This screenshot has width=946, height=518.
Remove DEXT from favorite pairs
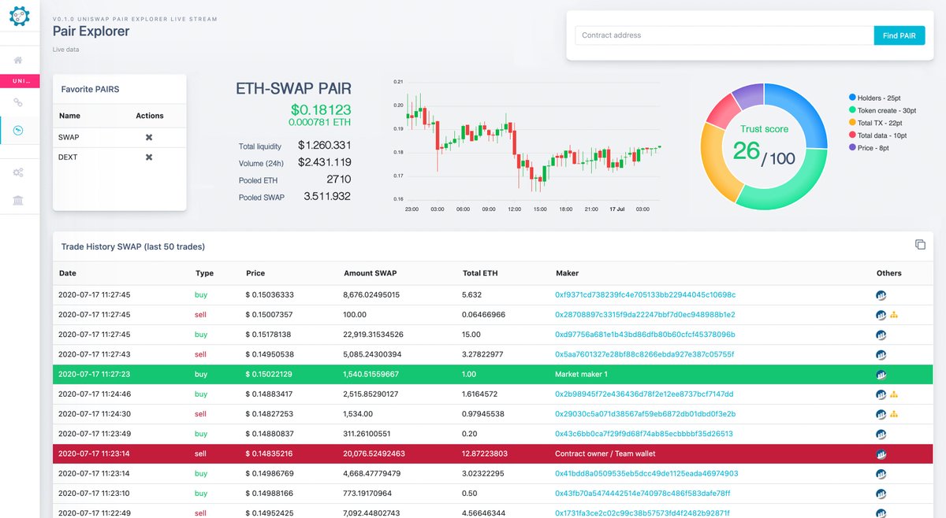[149, 157]
